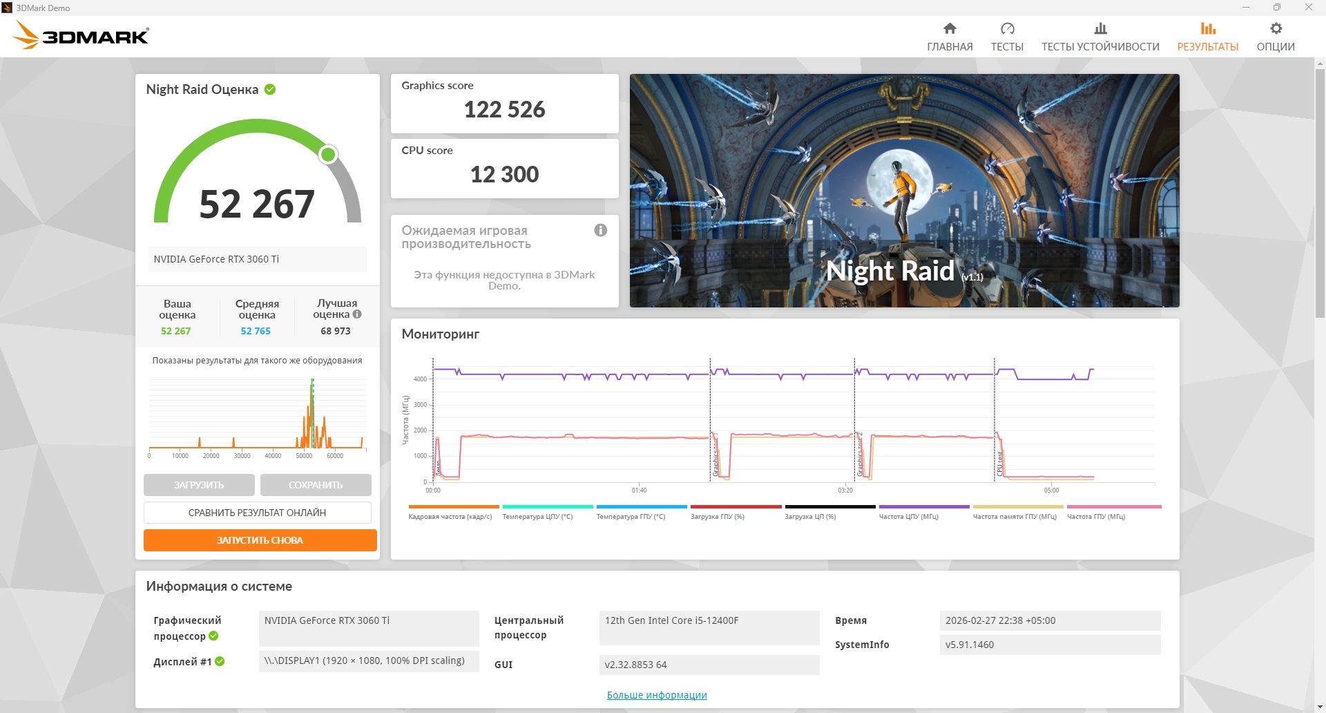Click СРАВНИТЬ РЕЗУЛЬТАТ ОНЛАЙН

coord(257,513)
